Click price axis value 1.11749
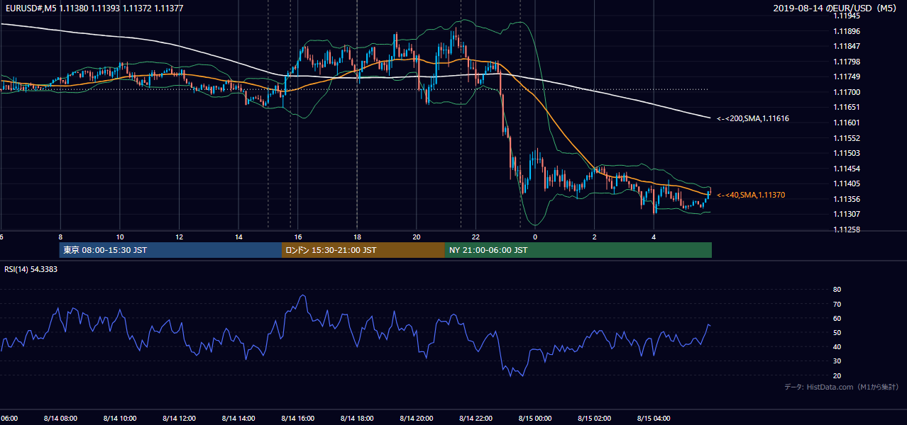 [847, 76]
